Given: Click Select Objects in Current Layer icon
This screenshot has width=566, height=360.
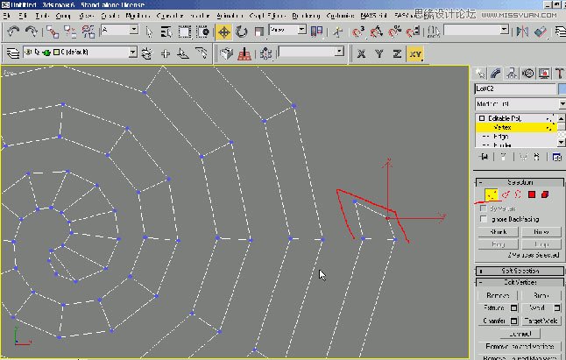Looking at the screenshot, I should pos(183,53).
